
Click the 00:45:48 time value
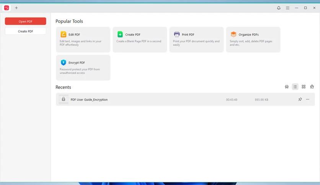pyautogui.click(x=232, y=100)
